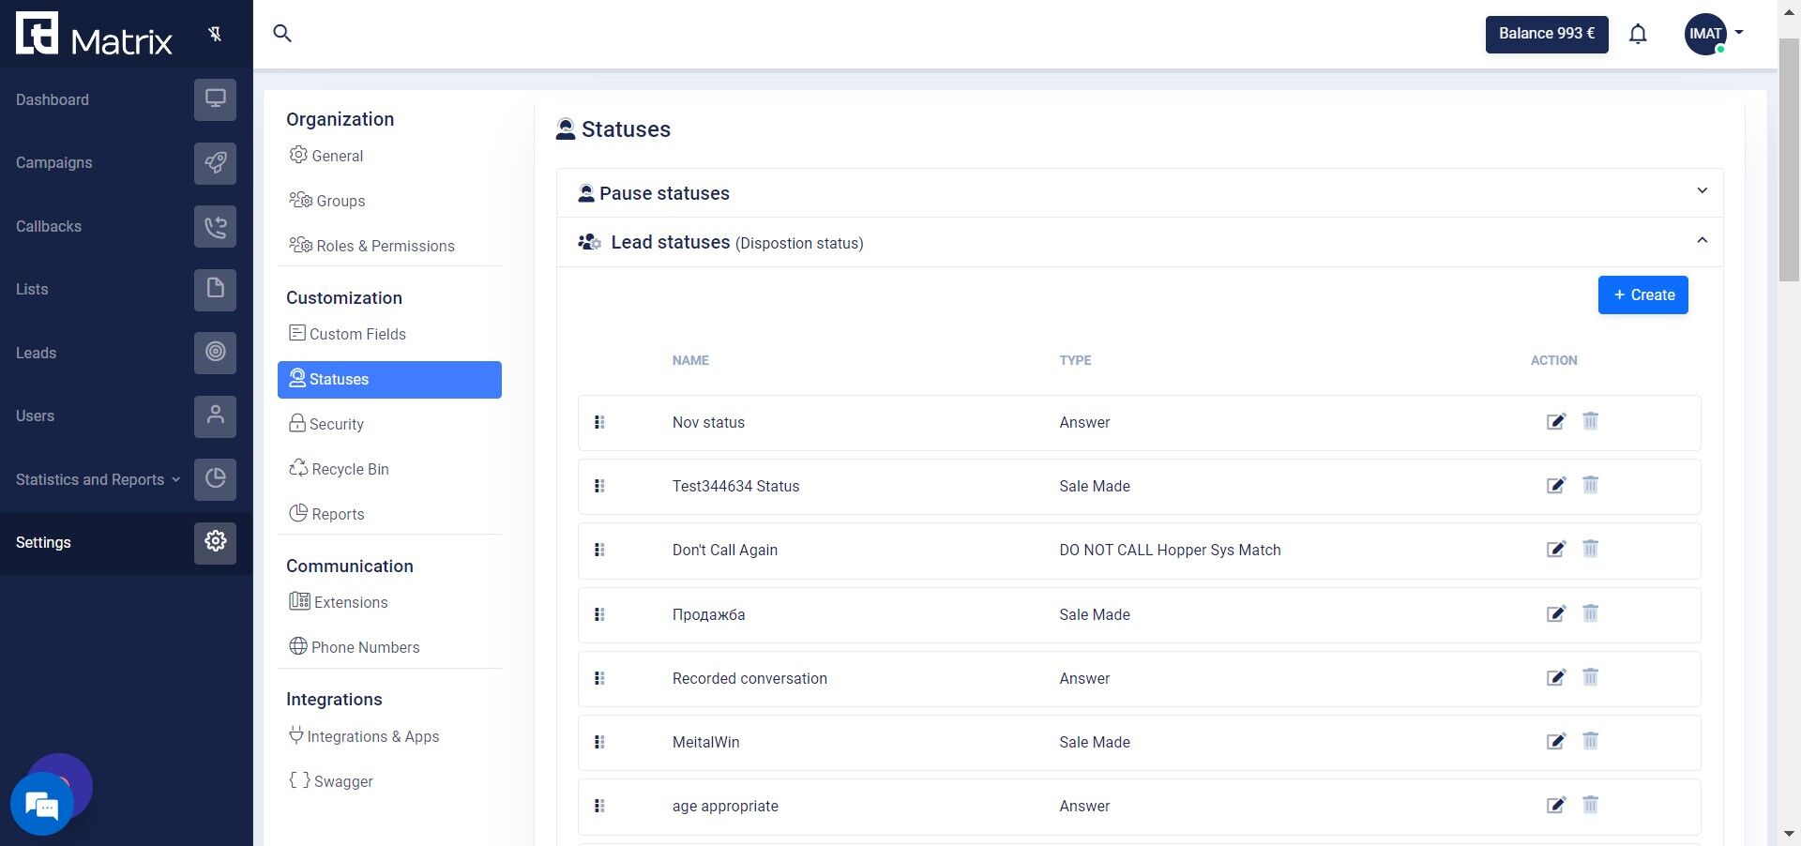The height and width of the screenshot is (846, 1801).
Task: Click the notification bell icon
Action: click(1638, 33)
